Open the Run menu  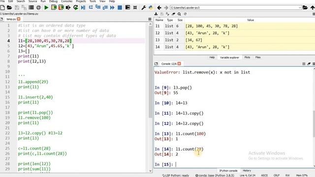point(43,1)
